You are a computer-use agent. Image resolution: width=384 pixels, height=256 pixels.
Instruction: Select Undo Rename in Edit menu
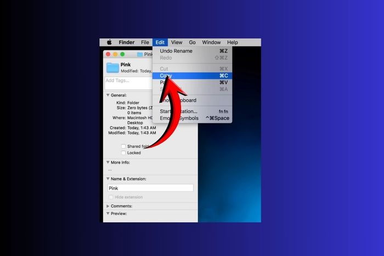tap(192, 51)
